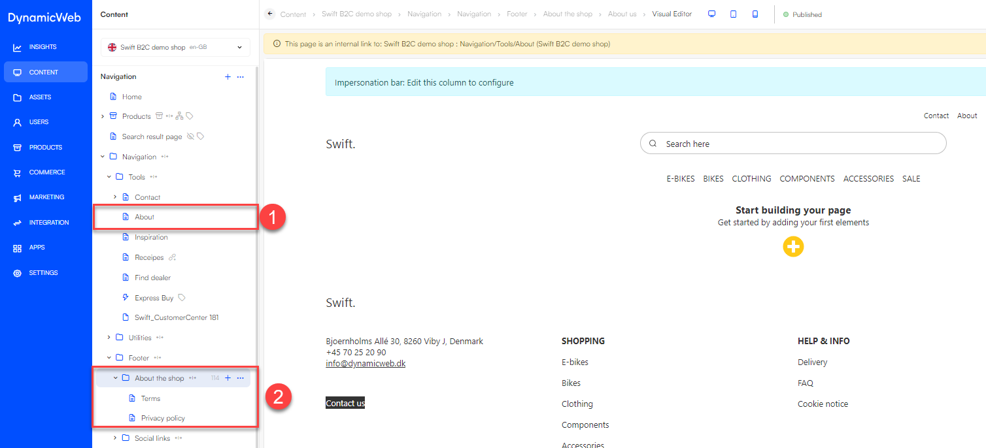
Task: Switch to tablet preview icon
Action: click(x=734, y=14)
